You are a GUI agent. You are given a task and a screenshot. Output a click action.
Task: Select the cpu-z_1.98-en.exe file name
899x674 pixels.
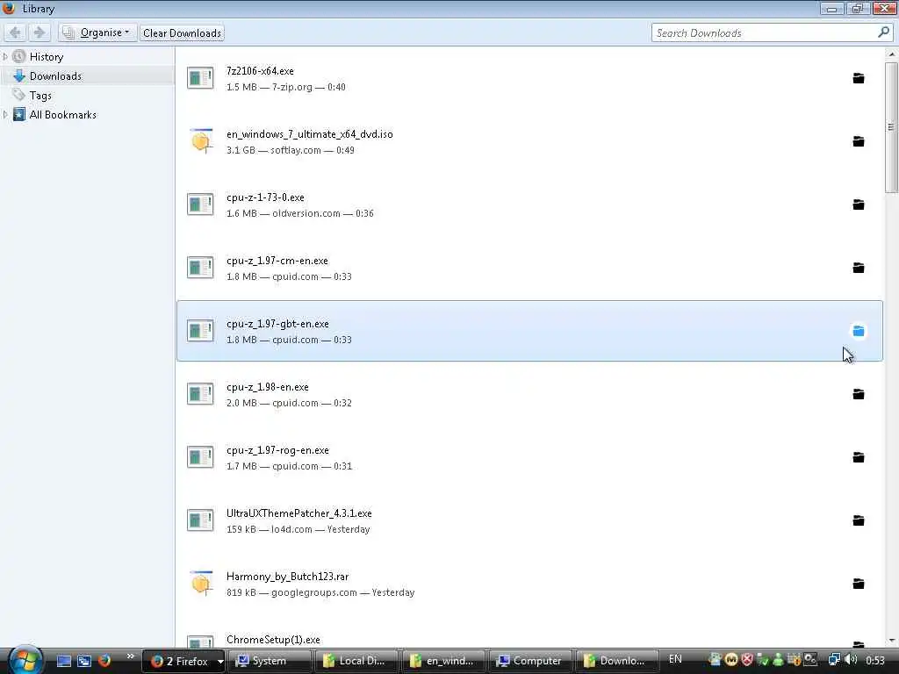[267, 387]
